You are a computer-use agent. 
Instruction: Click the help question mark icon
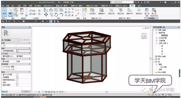[165, 2]
